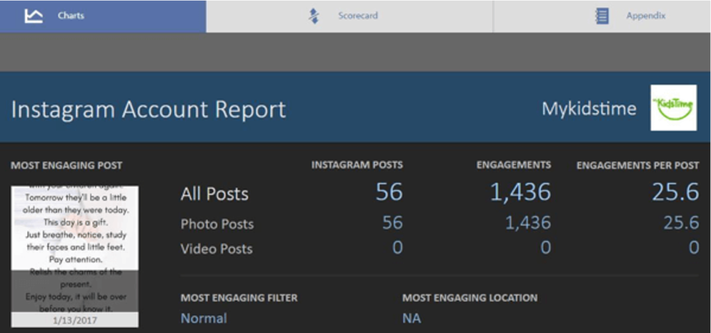
Task: Click the line chart icon beside Charts
Action: click(x=33, y=16)
